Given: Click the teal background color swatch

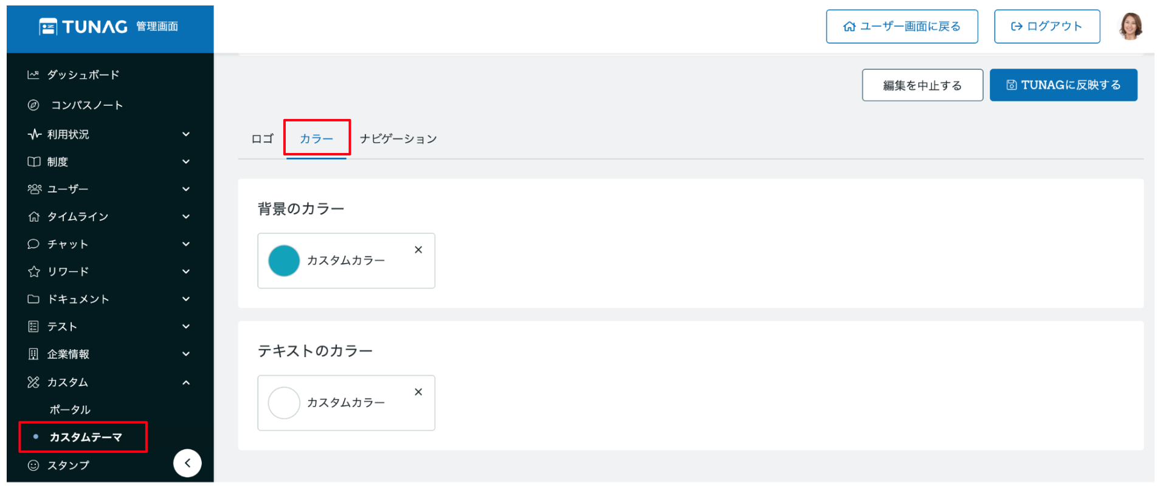Looking at the screenshot, I should coord(283,261).
